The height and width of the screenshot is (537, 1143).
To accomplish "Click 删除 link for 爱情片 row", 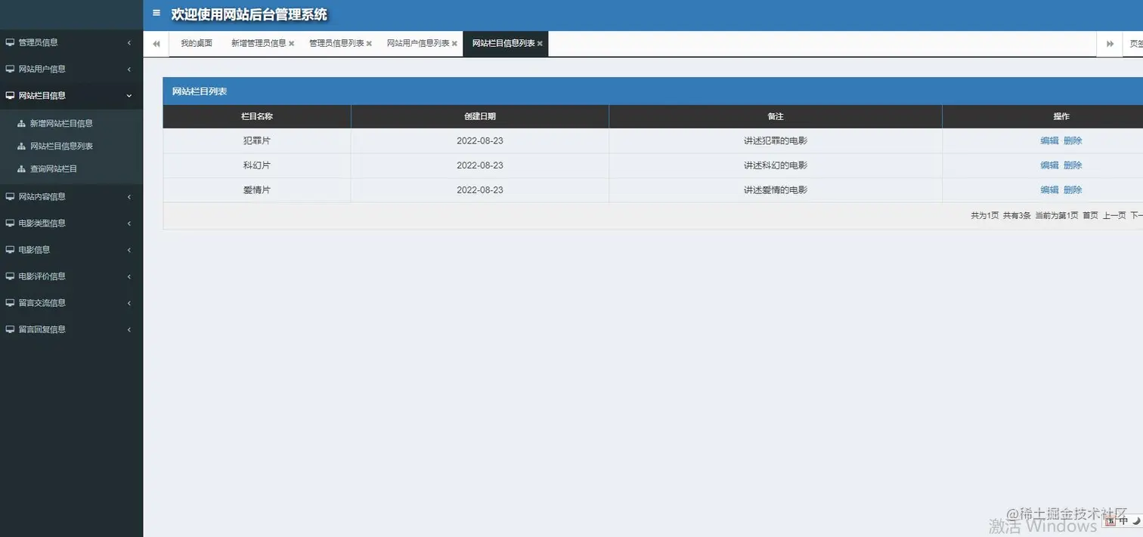I will 1073,190.
